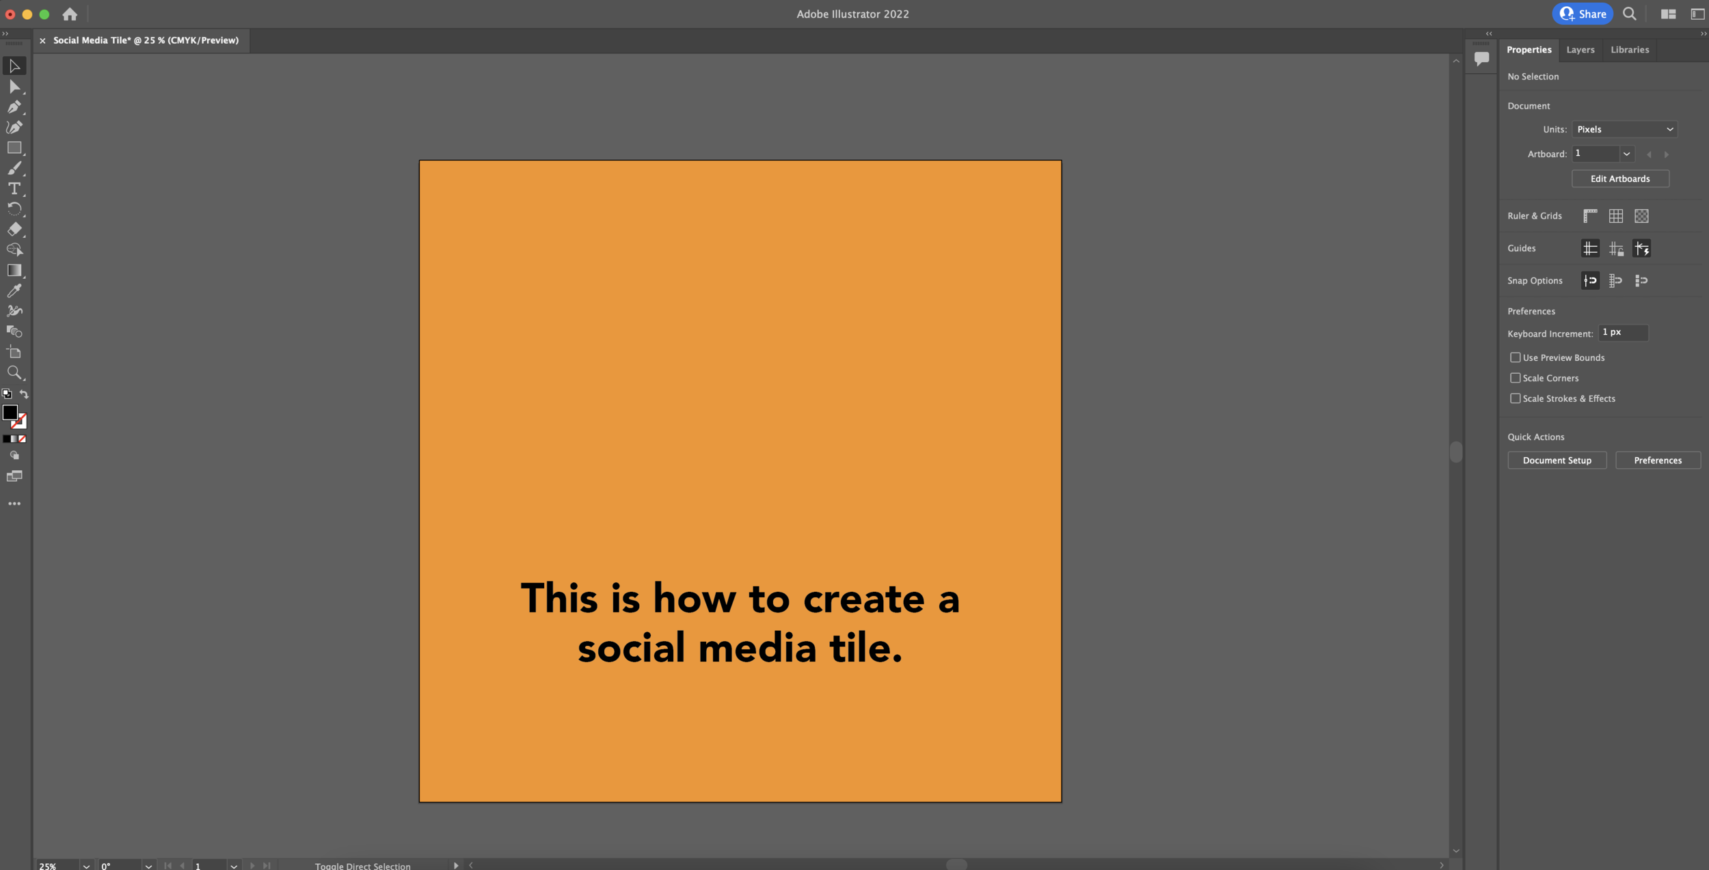This screenshot has width=1709, height=870.
Task: Switch to the Libraries tab
Action: [1629, 50]
